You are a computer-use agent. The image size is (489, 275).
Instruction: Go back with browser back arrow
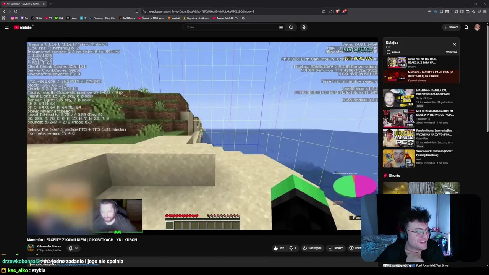click(4, 11)
